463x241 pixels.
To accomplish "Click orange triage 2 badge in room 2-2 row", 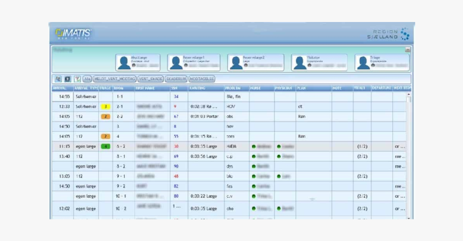I will (x=106, y=116).
